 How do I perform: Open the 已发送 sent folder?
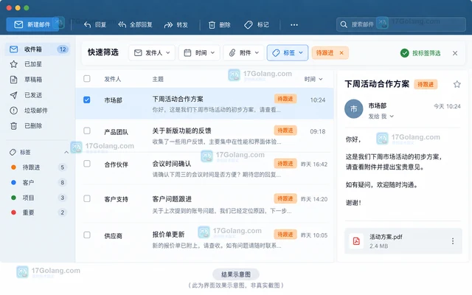(38, 95)
